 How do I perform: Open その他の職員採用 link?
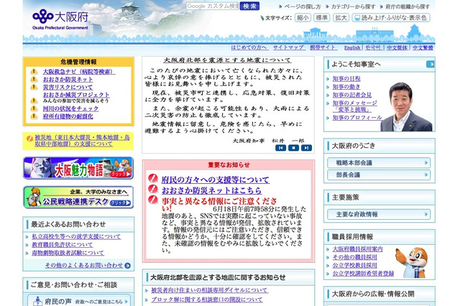pyautogui.click(x=354, y=257)
